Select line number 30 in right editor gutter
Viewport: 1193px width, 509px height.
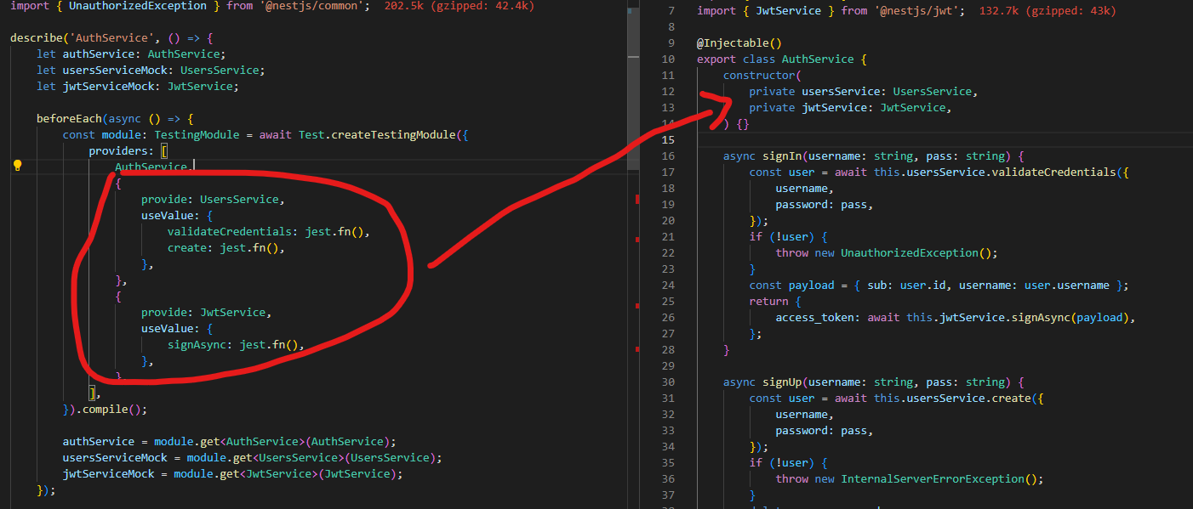pyautogui.click(x=668, y=382)
